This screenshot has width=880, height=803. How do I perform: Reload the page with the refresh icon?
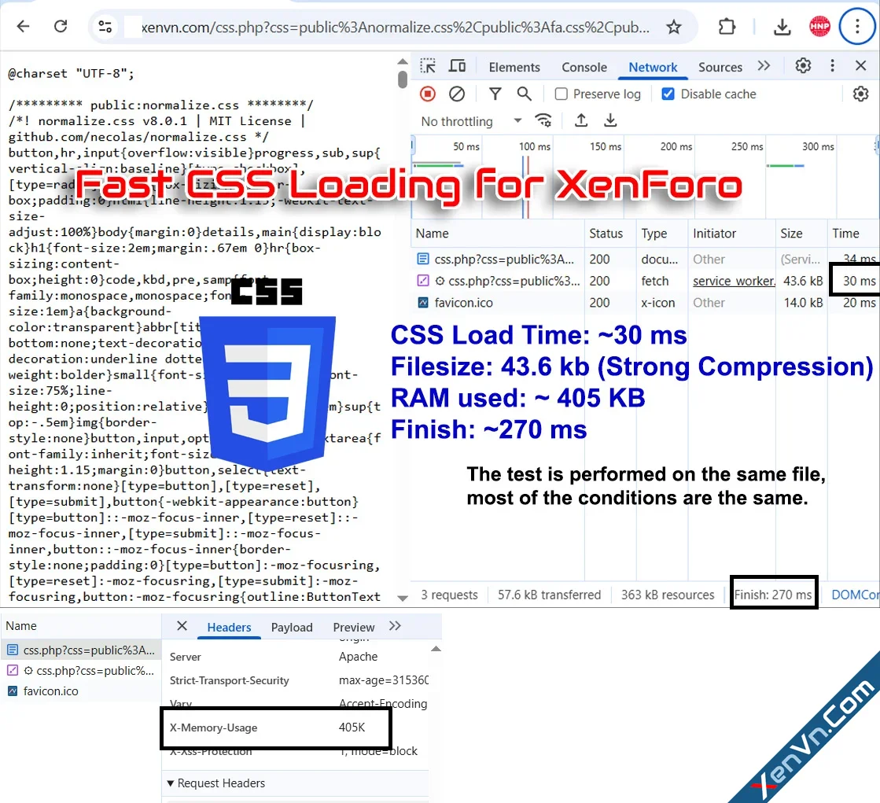[x=61, y=27]
